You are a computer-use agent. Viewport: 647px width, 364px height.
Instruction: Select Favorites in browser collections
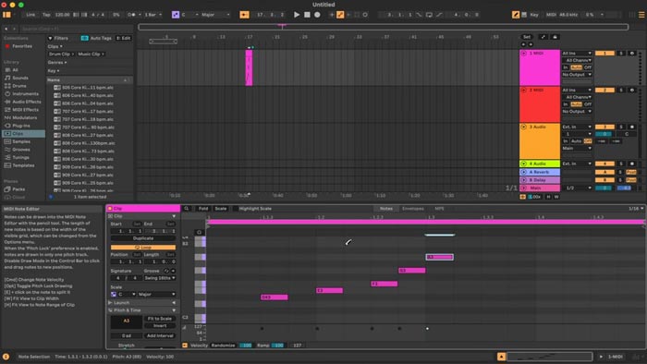22,46
